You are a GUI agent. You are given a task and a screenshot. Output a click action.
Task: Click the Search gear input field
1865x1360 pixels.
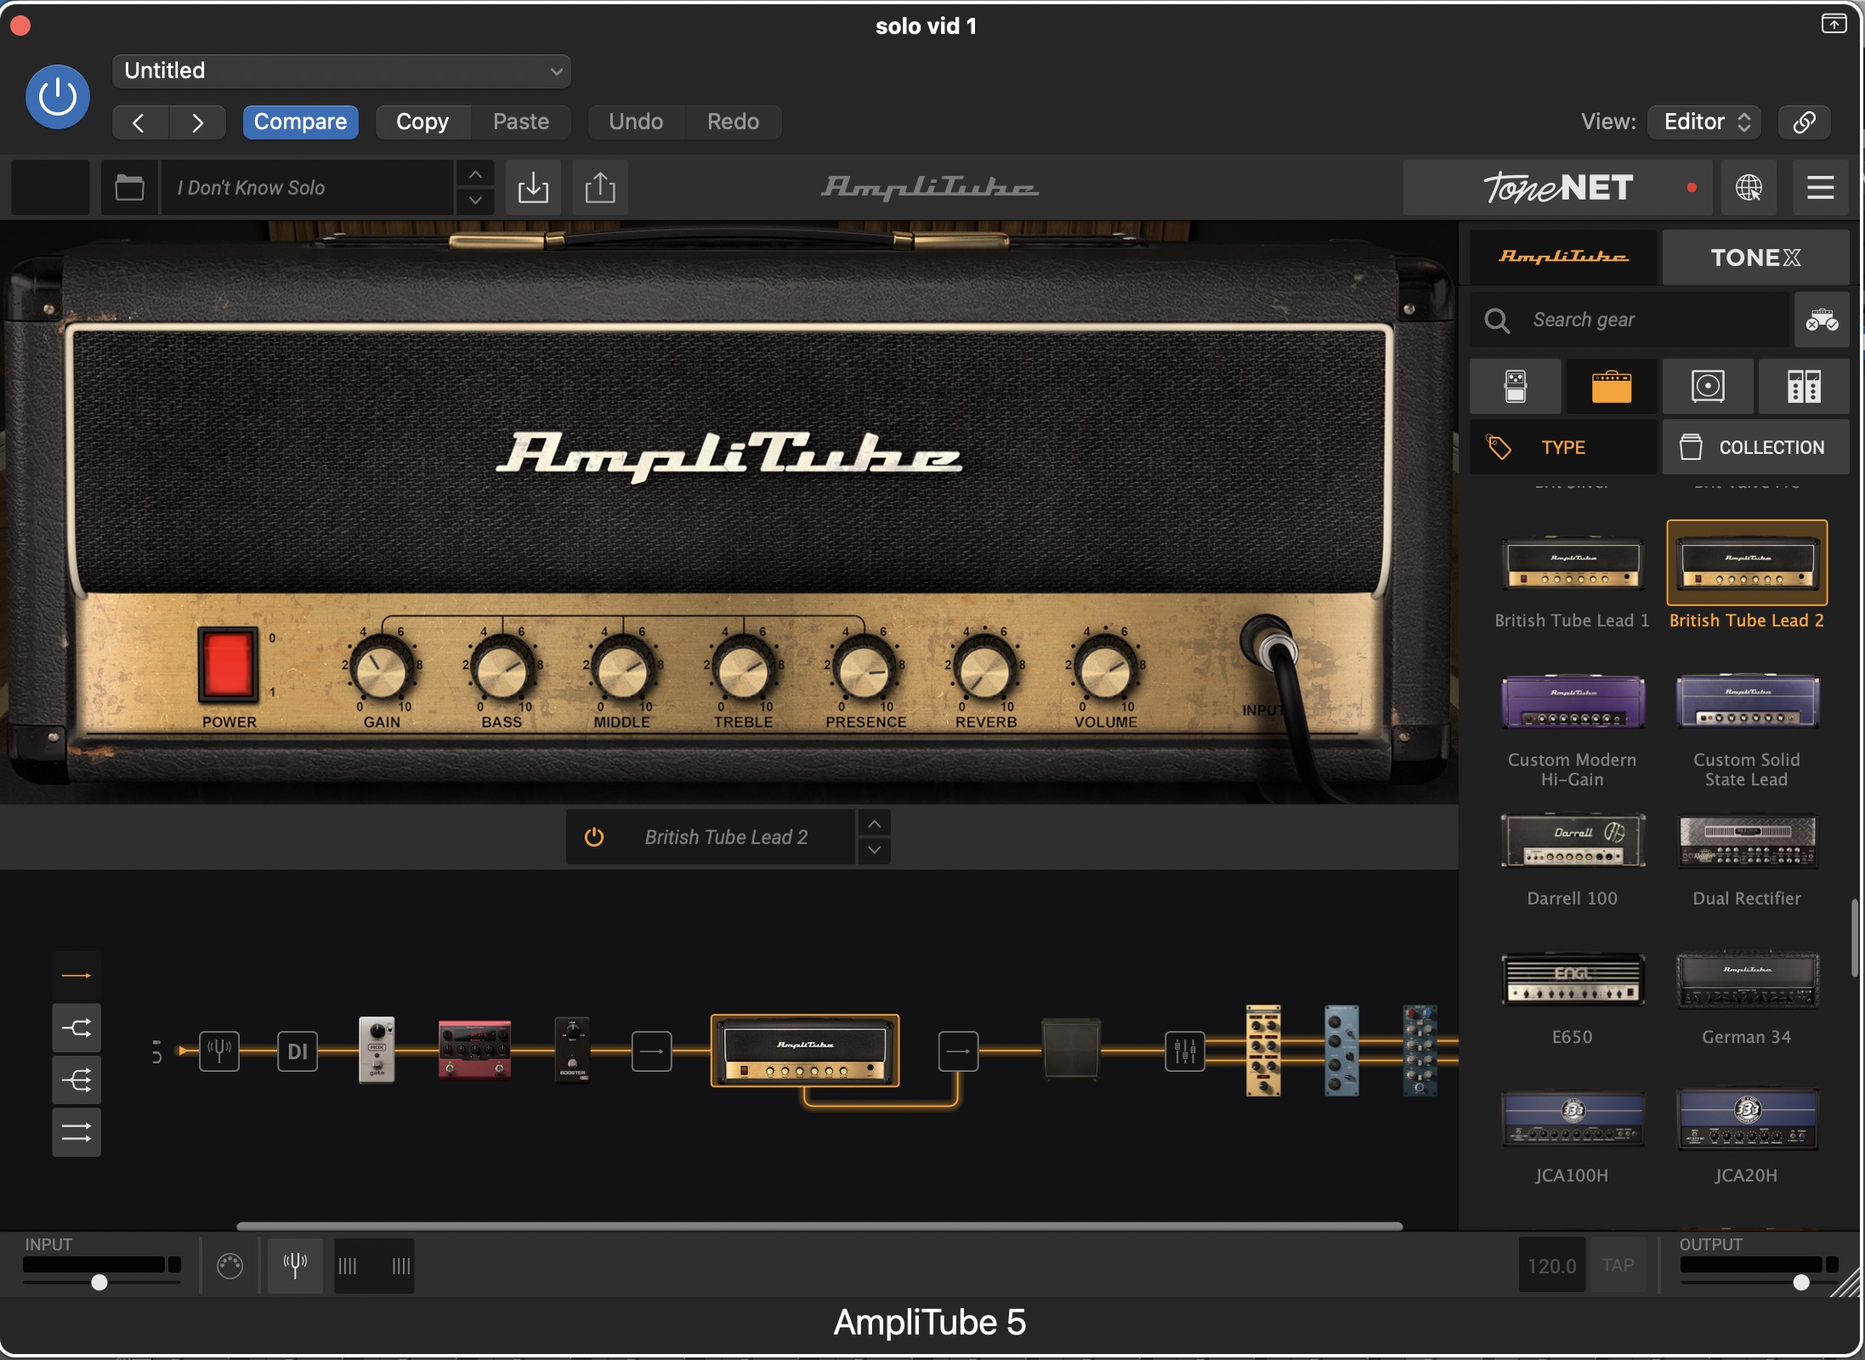(x=1630, y=320)
